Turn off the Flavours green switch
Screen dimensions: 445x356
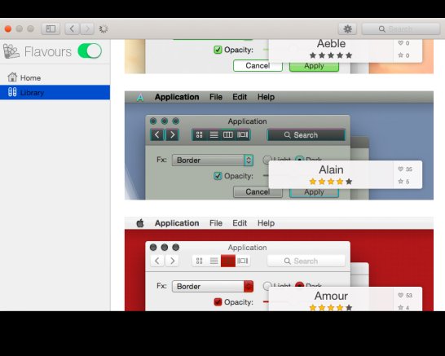90,51
